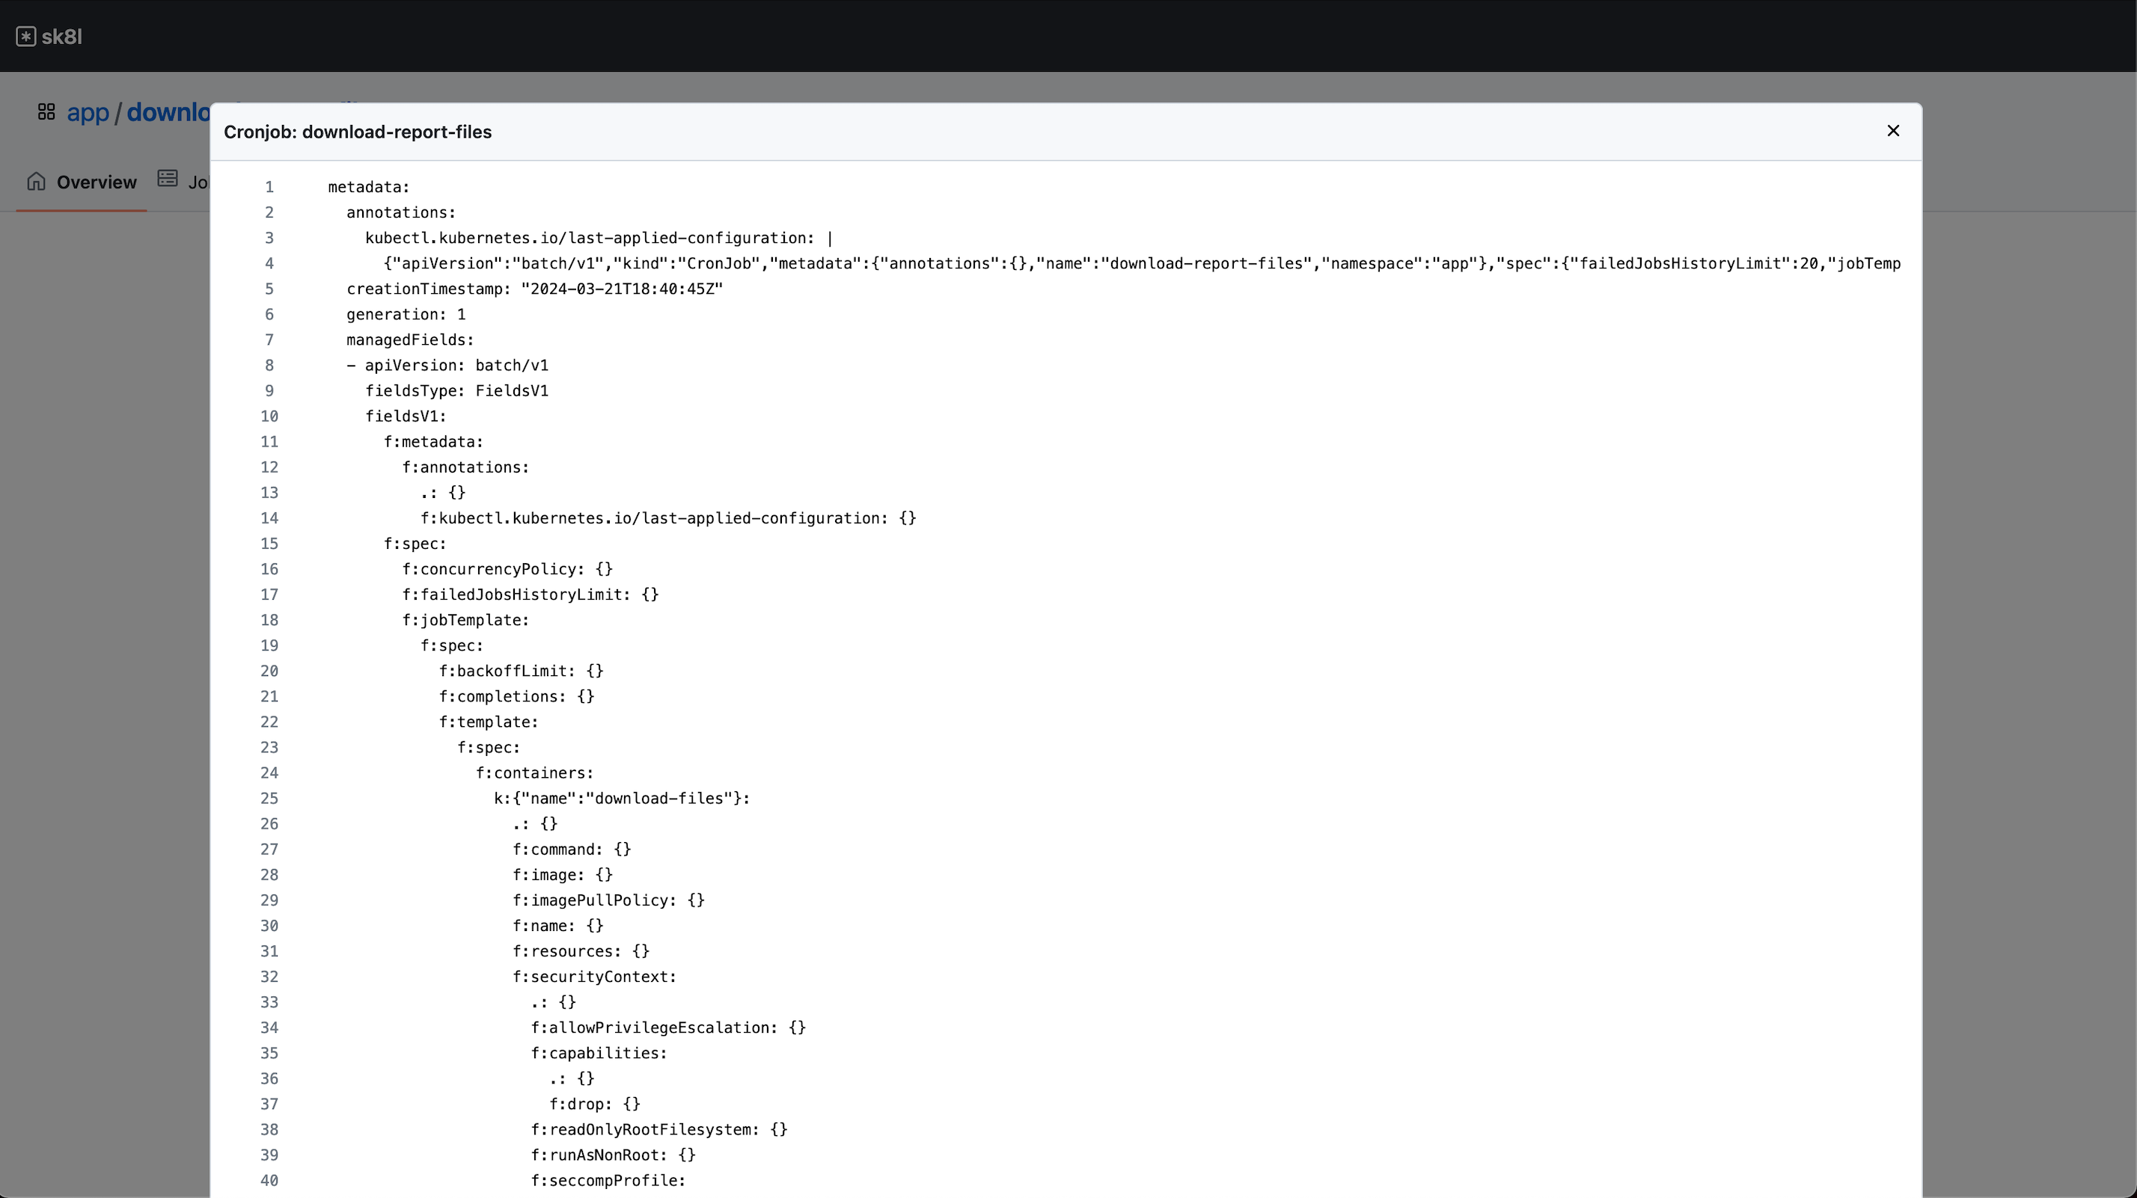
Task: Click the managedFields: line in YAML
Action: (x=410, y=340)
